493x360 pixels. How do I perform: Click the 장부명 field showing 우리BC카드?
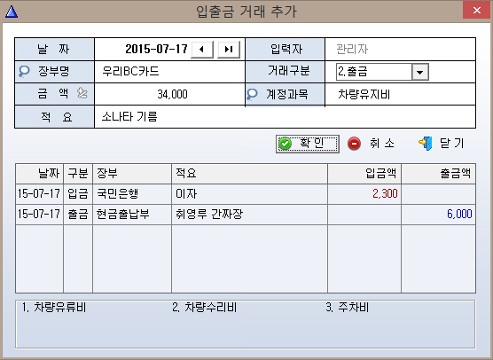coord(169,72)
